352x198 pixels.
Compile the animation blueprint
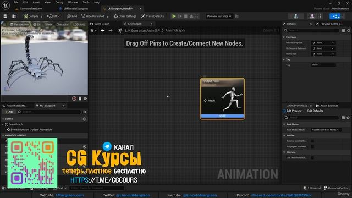pyautogui.click(x=31, y=16)
